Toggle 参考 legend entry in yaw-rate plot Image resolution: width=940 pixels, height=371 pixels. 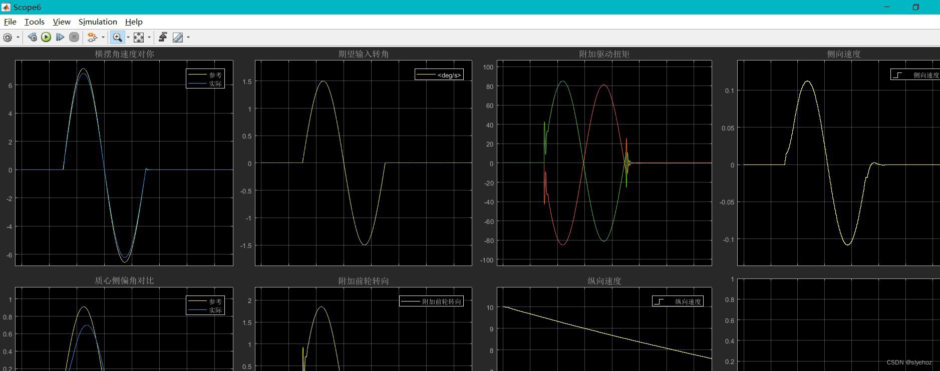[205, 75]
